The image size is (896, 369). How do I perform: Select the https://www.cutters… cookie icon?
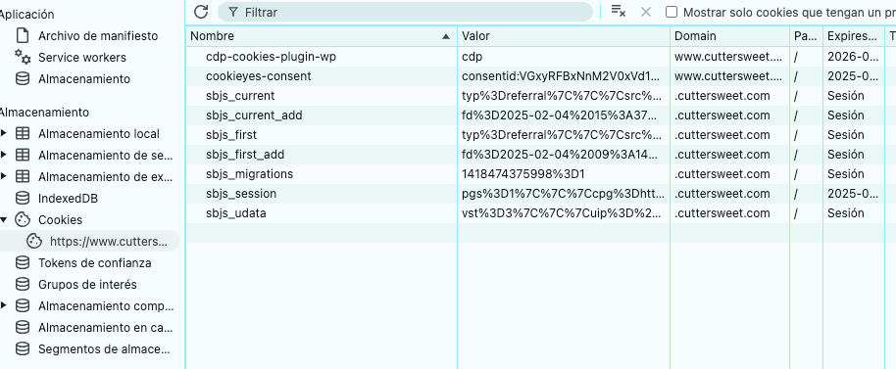point(34,241)
